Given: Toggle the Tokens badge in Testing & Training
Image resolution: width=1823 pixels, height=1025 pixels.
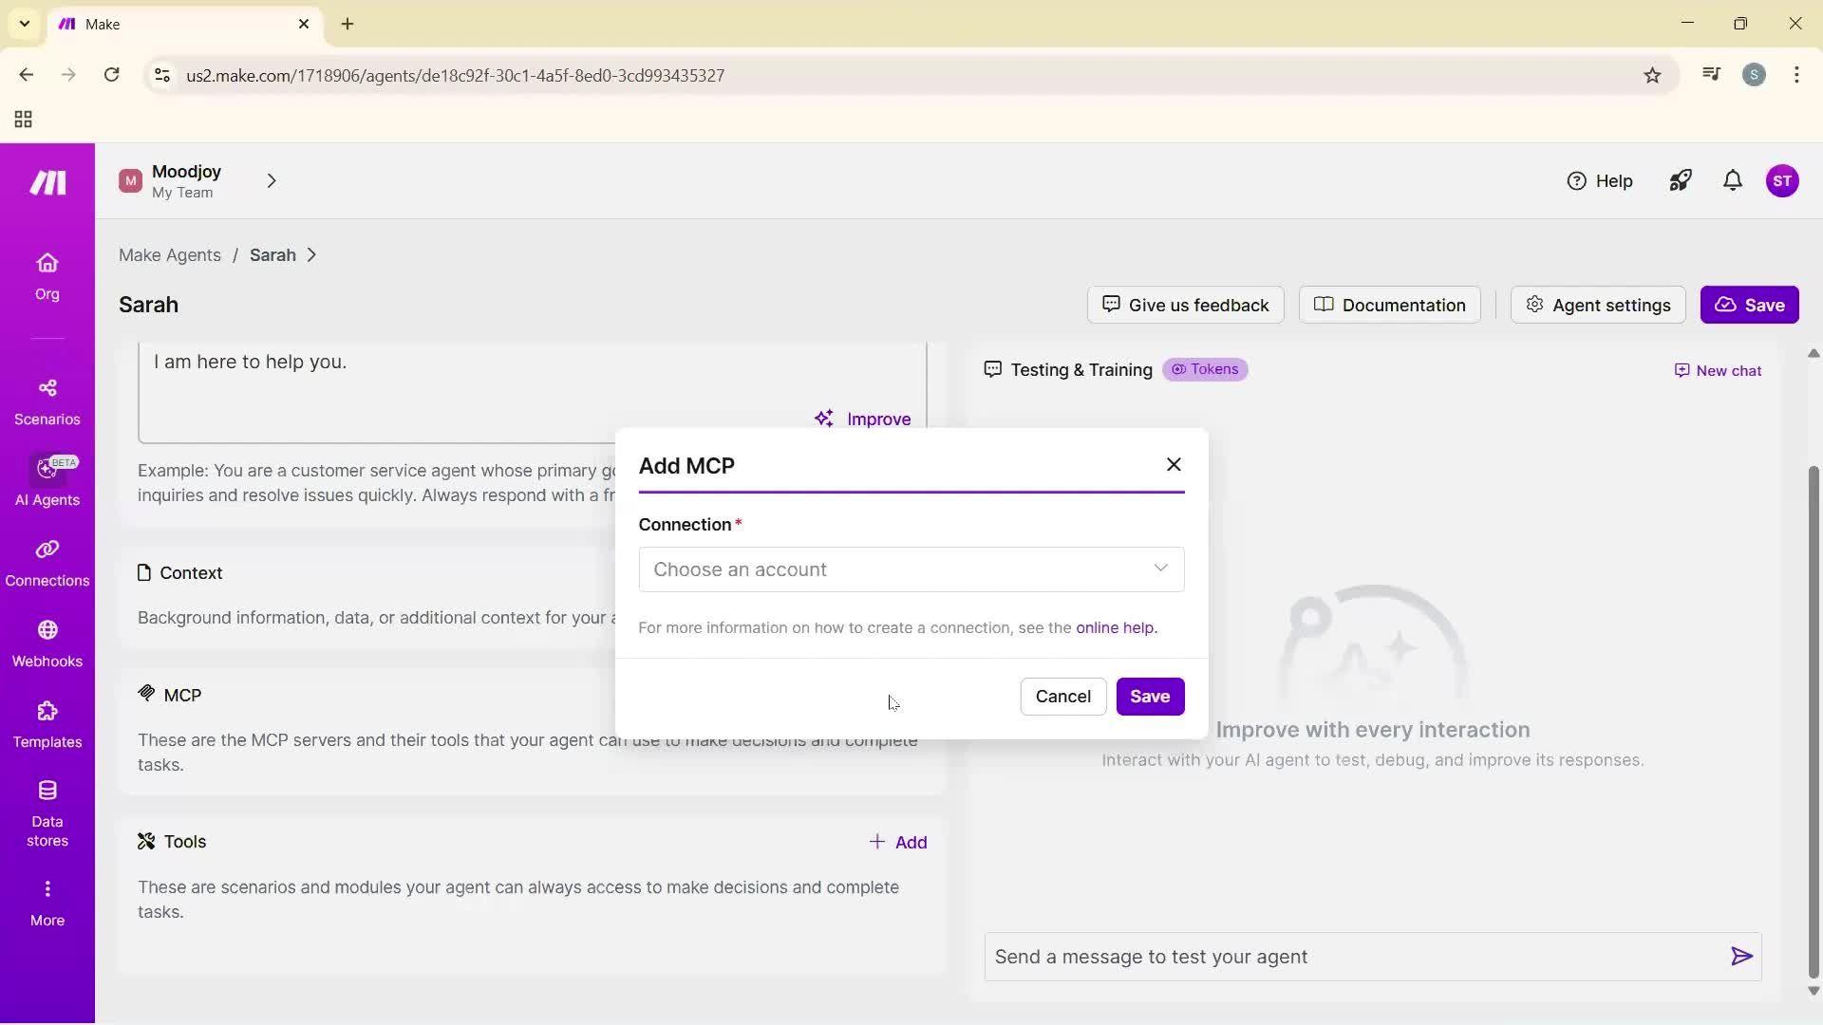Looking at the screenshot, I should pos(1205,369).
